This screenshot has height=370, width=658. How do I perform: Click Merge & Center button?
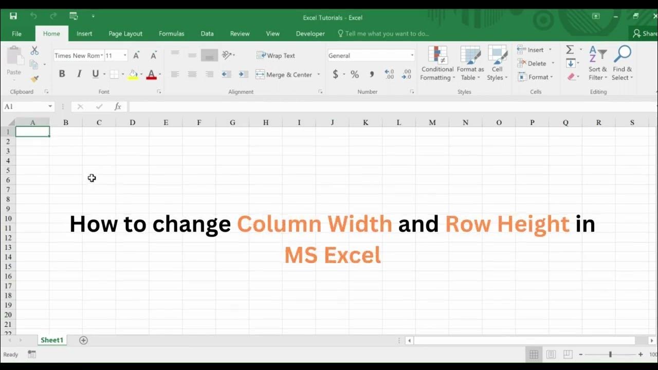coord(285,75)
